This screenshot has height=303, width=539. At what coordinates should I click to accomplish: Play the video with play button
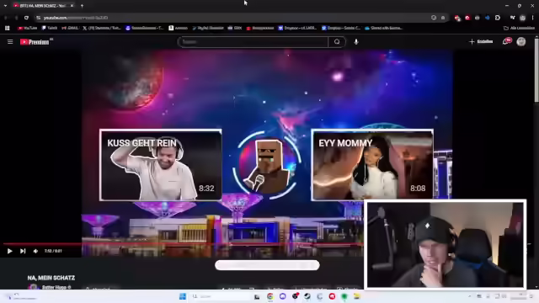(x=9, y=251)
